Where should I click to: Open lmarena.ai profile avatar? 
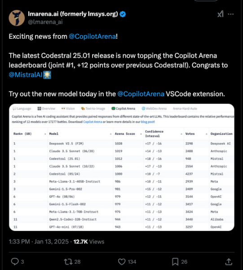[17, 18]
